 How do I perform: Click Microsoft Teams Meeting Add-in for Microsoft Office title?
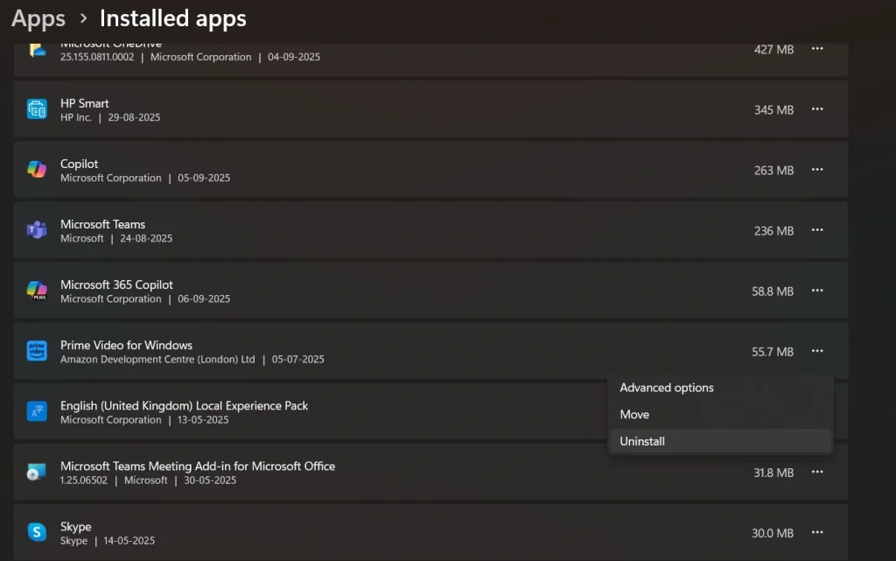(198, 466)
